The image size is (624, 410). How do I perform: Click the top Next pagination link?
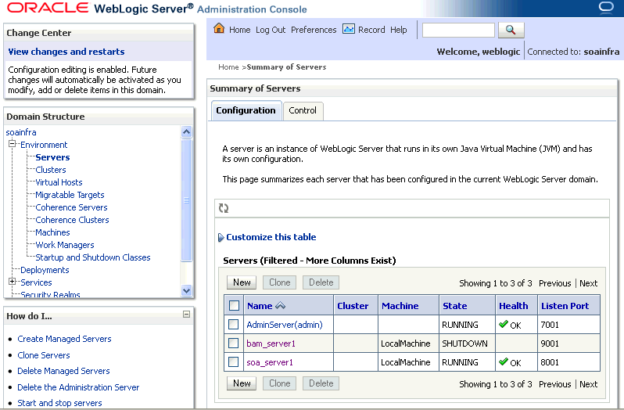(589, 283)
